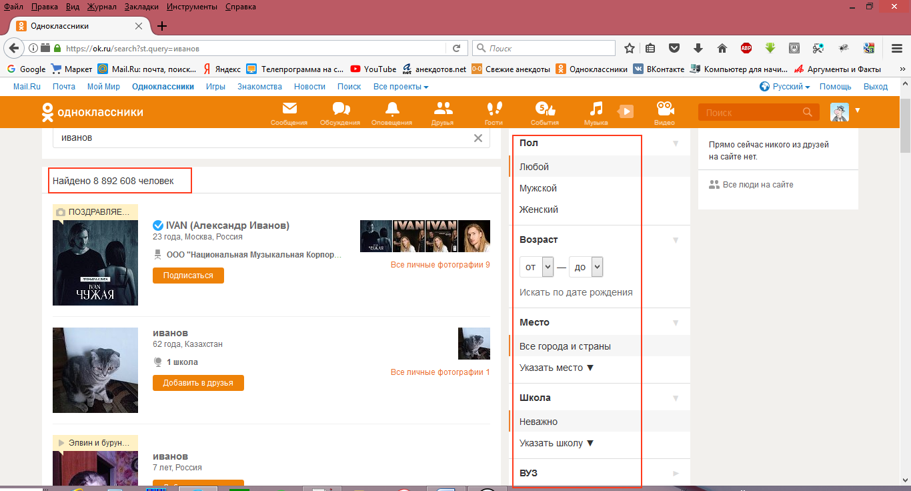Click Выход link
Screen dimensions: 911x491
876,87
